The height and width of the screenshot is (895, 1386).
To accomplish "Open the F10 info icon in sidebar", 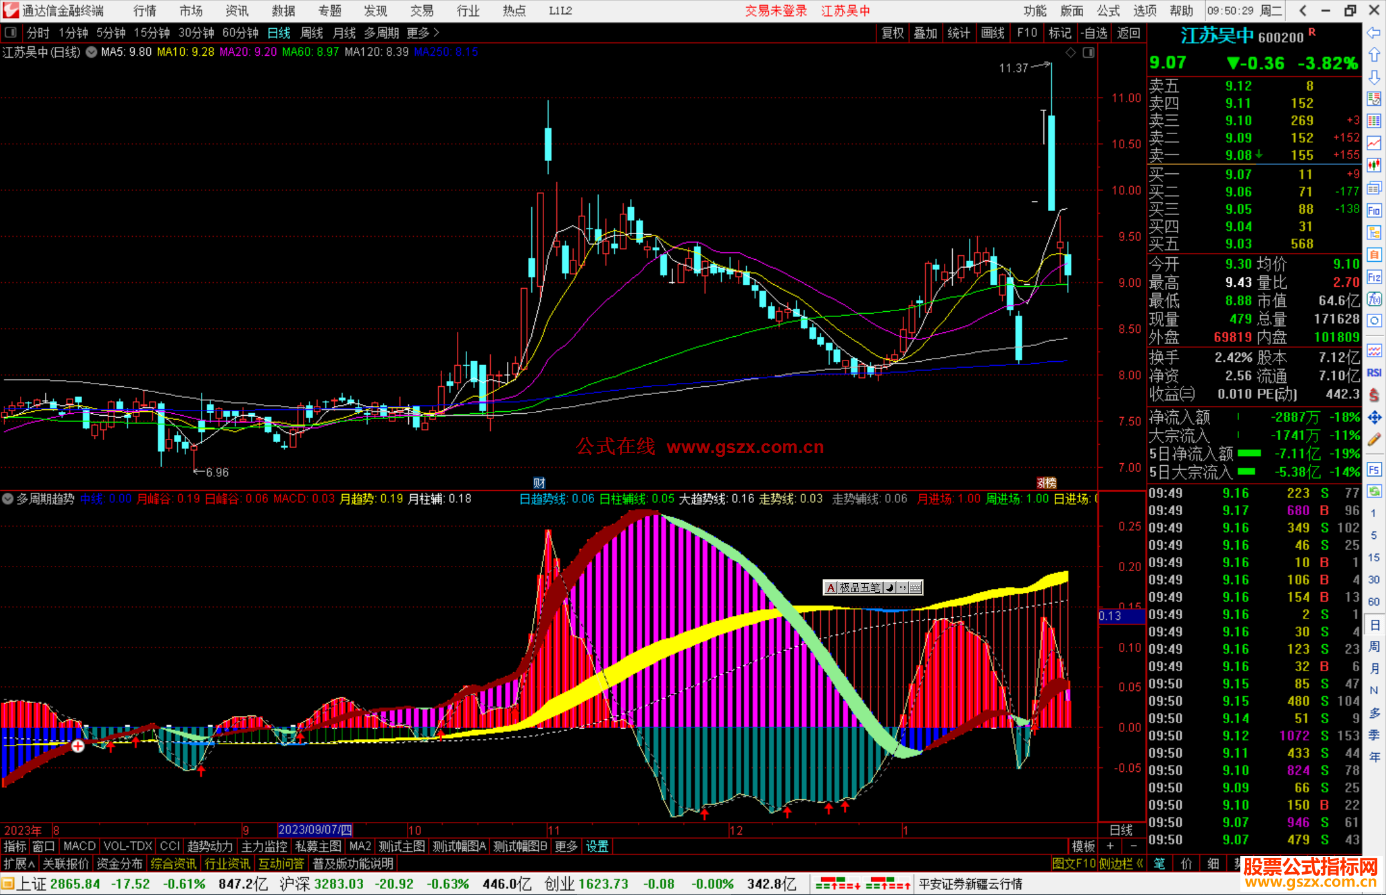I will pyautogui.click(x=1374, y=210).
